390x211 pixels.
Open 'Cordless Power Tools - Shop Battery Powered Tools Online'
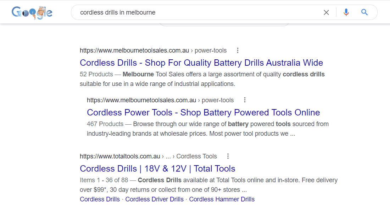point(203,113)
